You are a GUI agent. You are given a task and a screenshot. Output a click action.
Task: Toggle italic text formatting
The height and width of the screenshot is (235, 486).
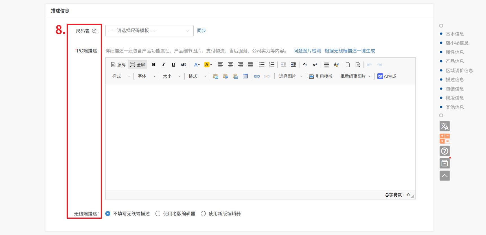click(x=163, y=65)
